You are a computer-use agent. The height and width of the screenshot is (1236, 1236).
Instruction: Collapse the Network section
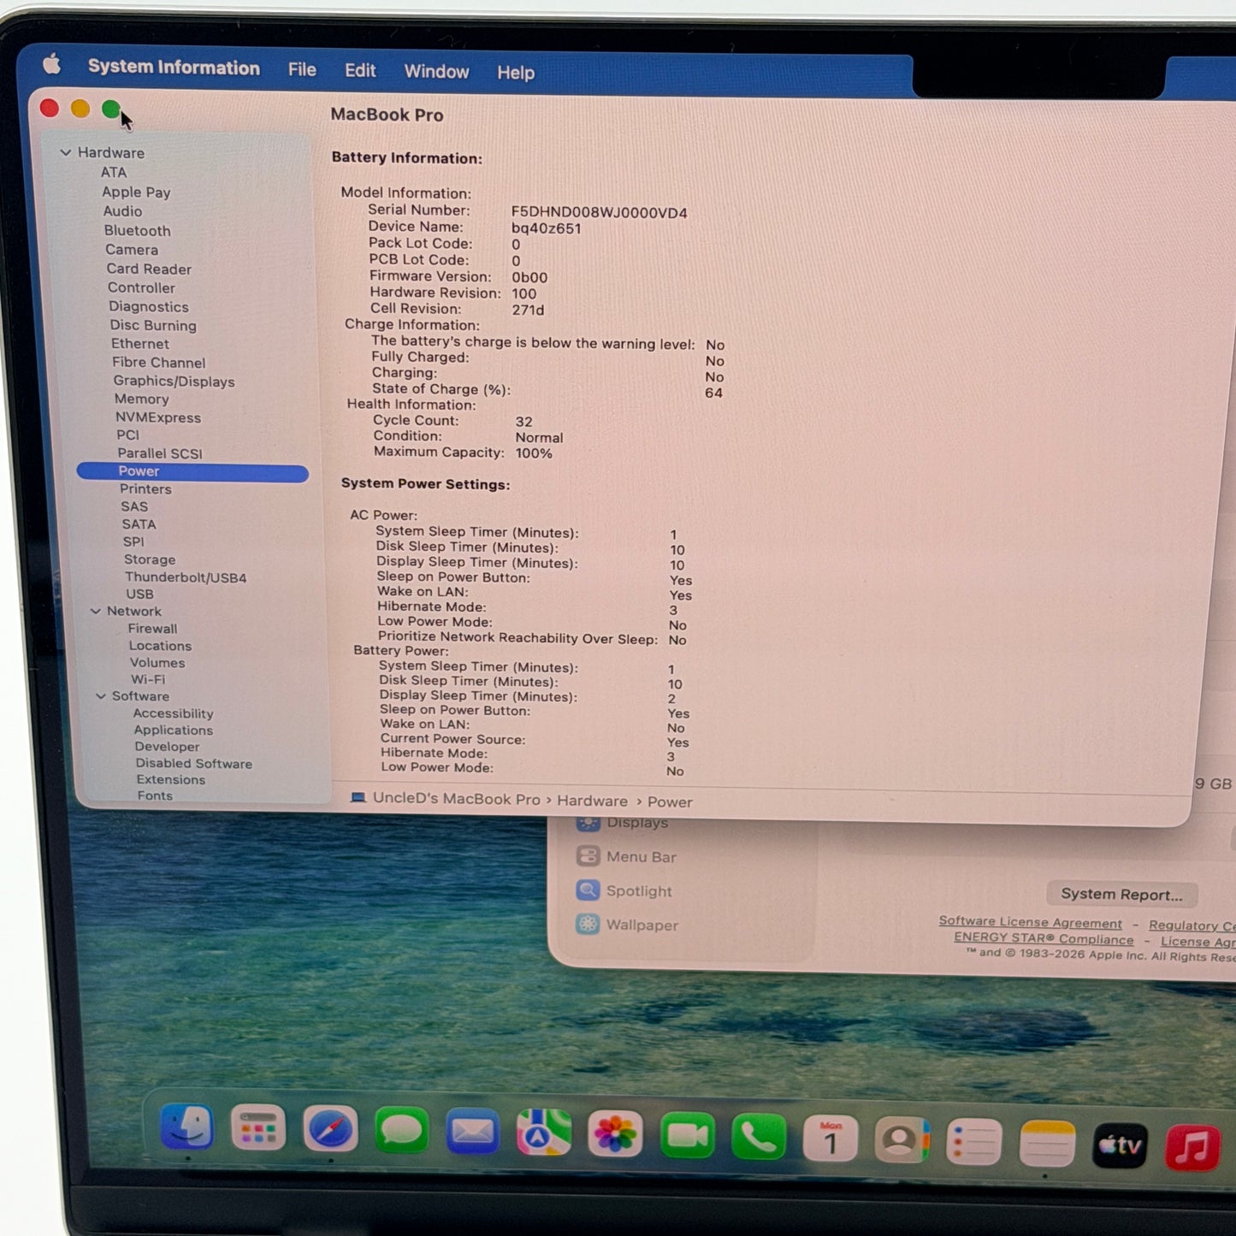(95, 612)
